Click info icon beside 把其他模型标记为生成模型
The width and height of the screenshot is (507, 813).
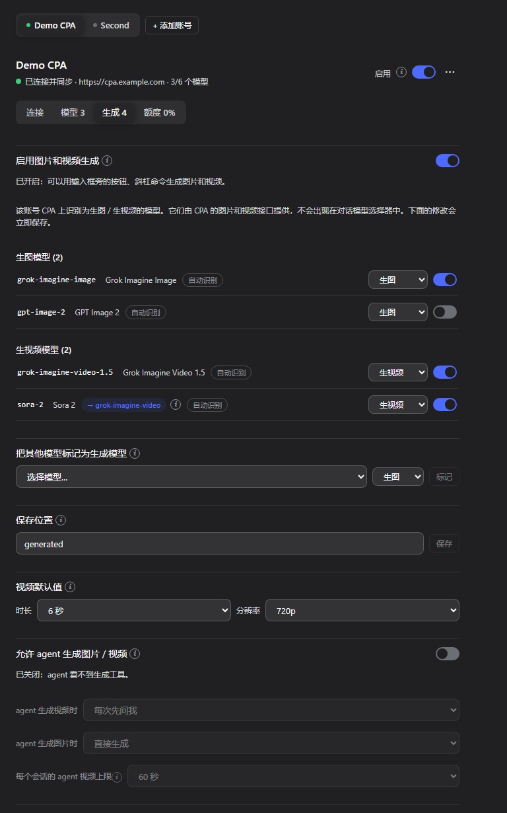click(135, 453)
